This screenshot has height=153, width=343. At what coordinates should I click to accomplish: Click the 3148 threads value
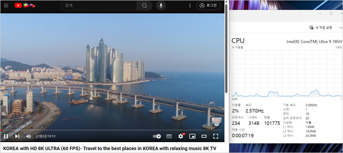[x=254, y=123]
